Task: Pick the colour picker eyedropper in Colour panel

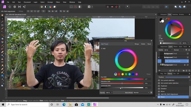Action: (167, 19)
